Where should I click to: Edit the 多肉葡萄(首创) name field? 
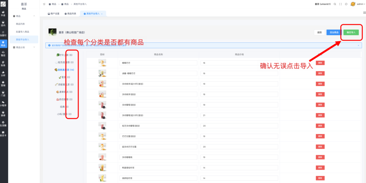158,105
